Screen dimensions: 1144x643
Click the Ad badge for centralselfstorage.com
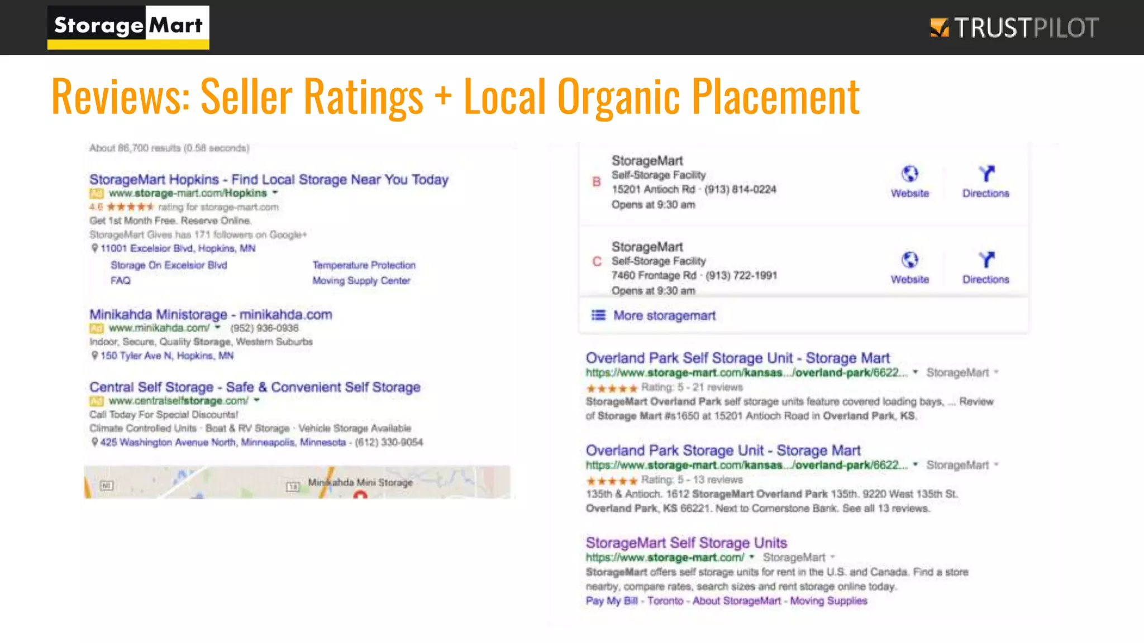click(x=96, y=401)
